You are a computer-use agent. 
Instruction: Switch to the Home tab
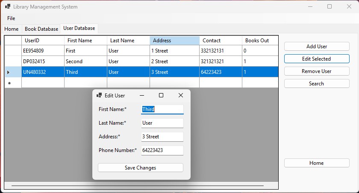pos(12,29)
